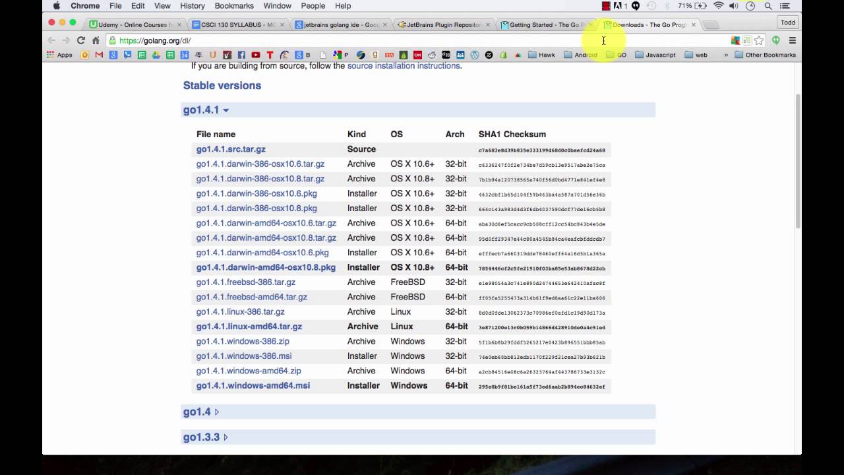The height and width of the screenshot is (475, 844).
Task: Open the Chrome History menu
Action: click(x=193, y=6)
